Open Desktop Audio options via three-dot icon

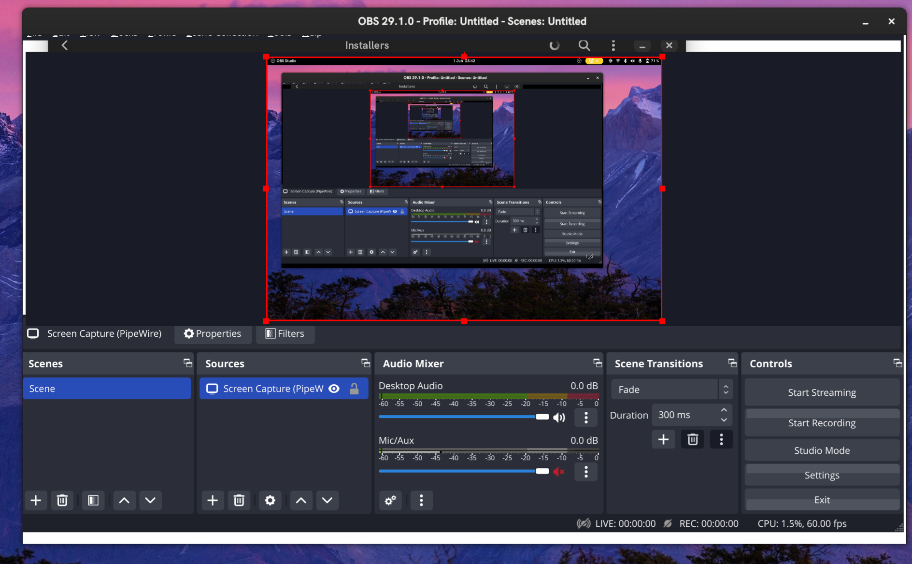point(585,418)
